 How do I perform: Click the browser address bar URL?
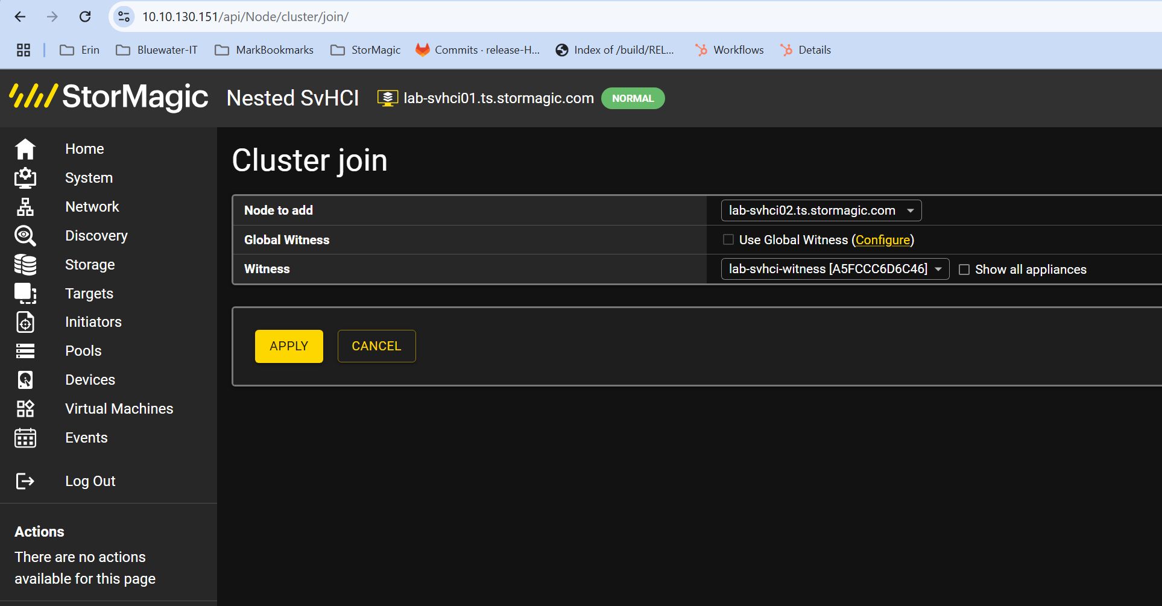pyautogui.click(x=245, y=17)
